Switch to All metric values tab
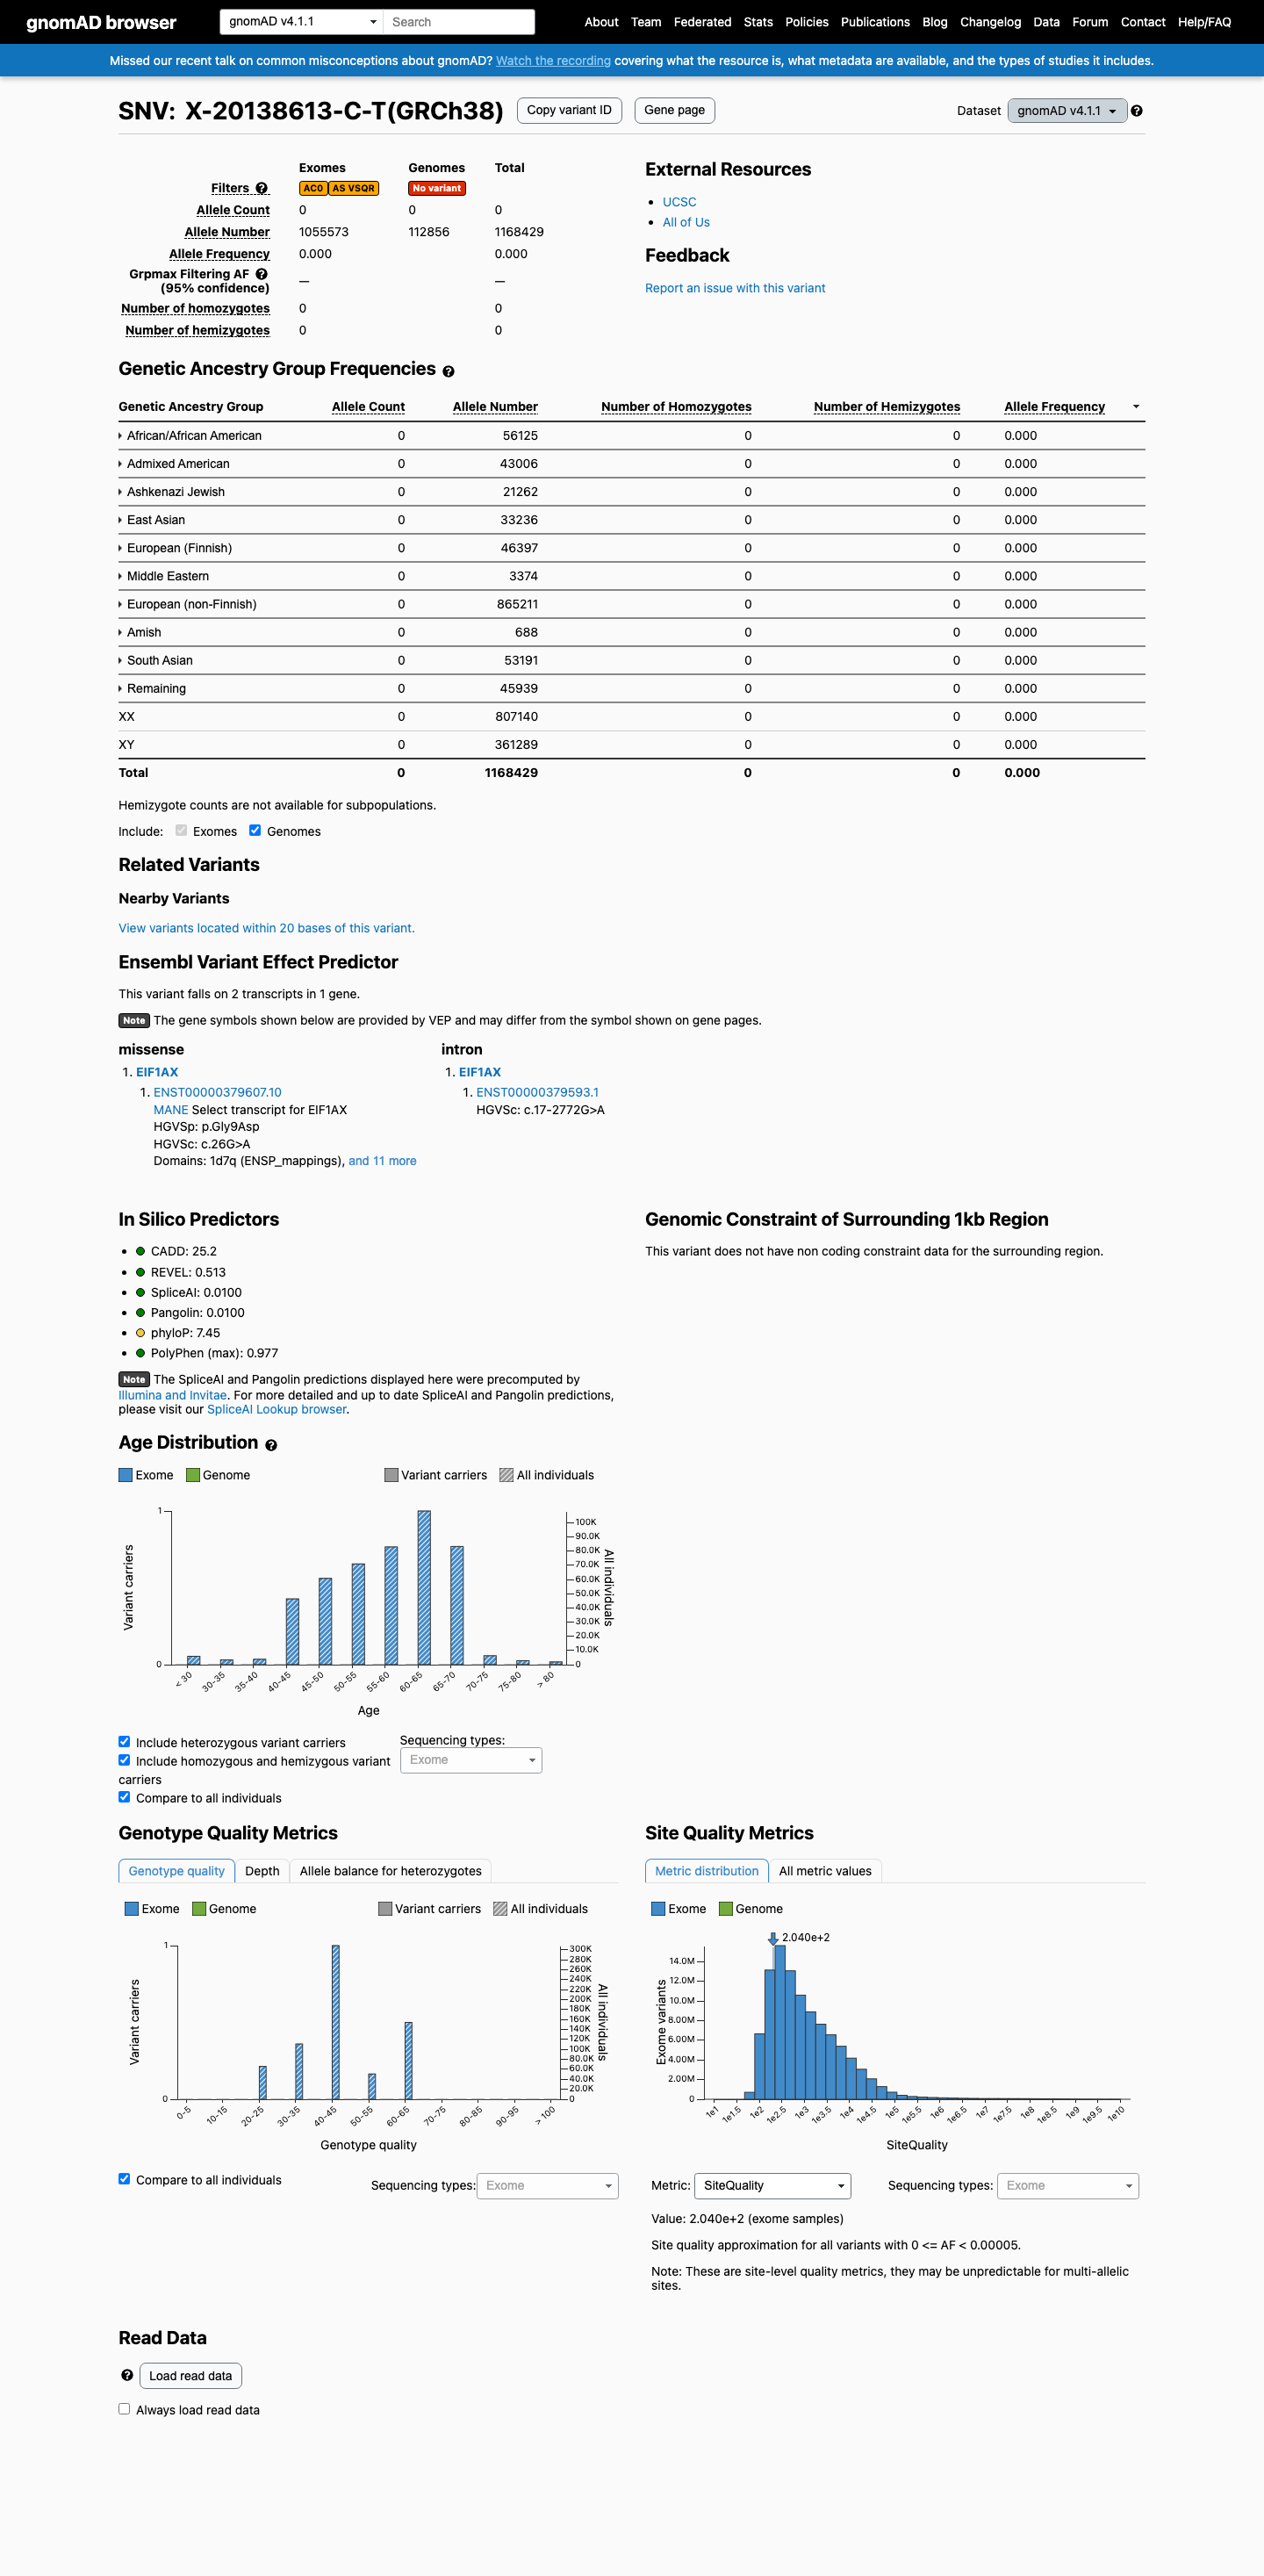This screenshot has height=2576, width=1264. pos(825,1871)
